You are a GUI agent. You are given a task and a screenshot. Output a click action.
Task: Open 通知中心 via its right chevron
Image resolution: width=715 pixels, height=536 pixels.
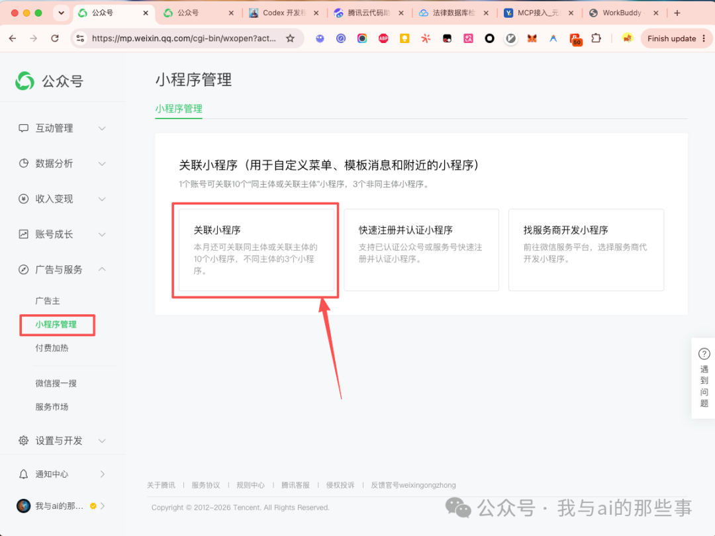(102, 474)
